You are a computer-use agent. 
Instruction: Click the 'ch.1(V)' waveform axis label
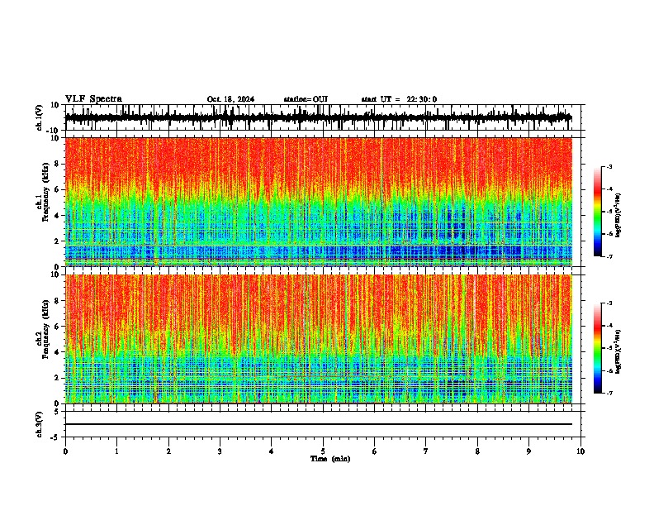[x=40, y=117]
